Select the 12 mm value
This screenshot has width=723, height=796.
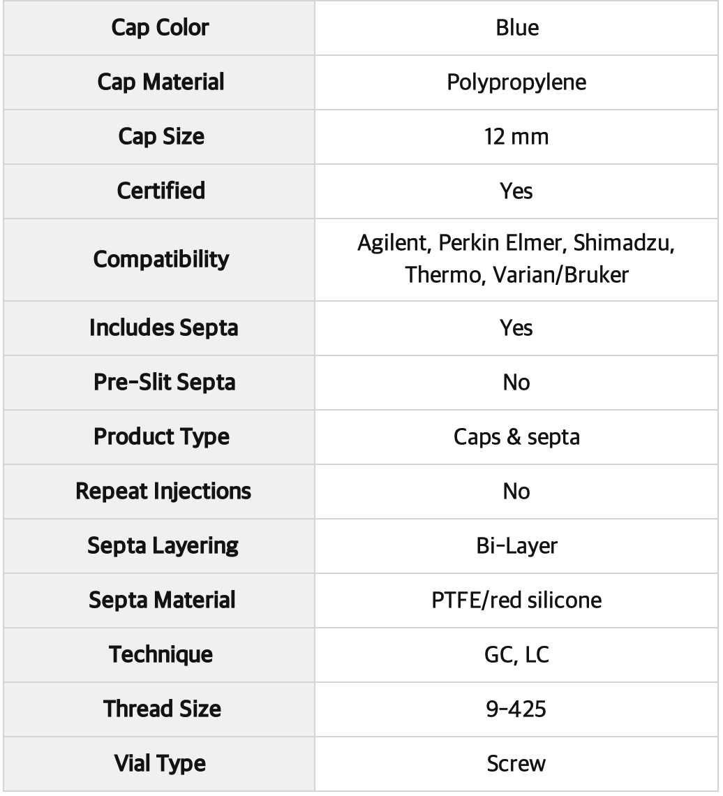pyautogui.click(x=516, y=137)
